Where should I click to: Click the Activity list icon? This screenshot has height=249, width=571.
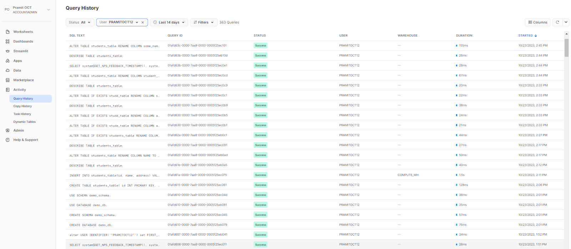tap(7, 90)
